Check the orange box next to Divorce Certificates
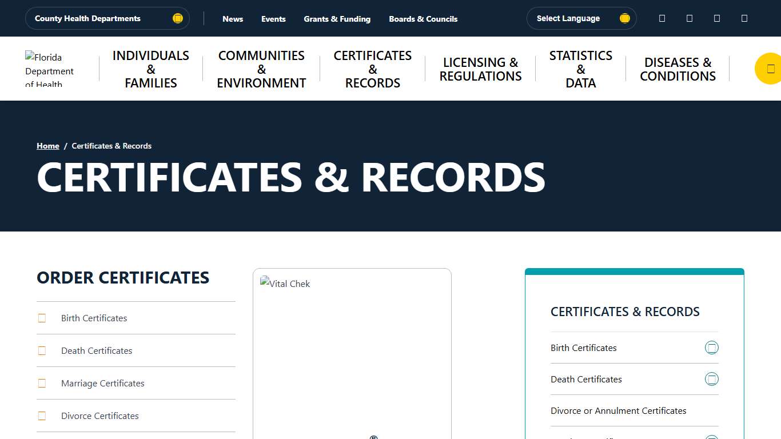 (42, 416)
